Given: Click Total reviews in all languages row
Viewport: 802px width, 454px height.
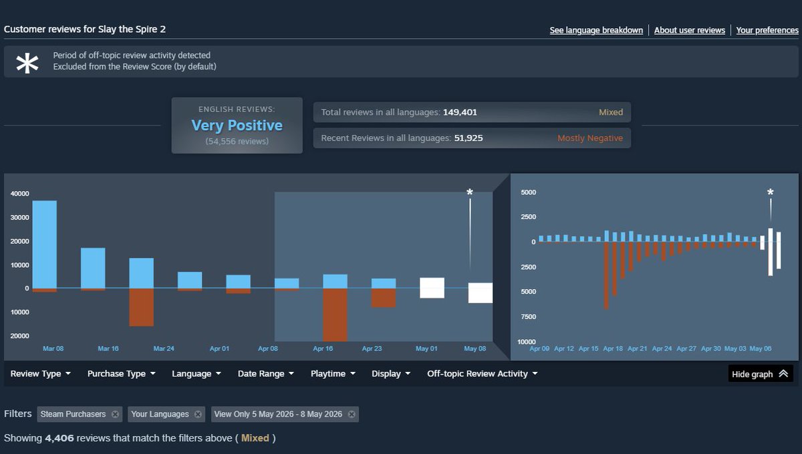Looking at the screenshot, I should 472,112.
